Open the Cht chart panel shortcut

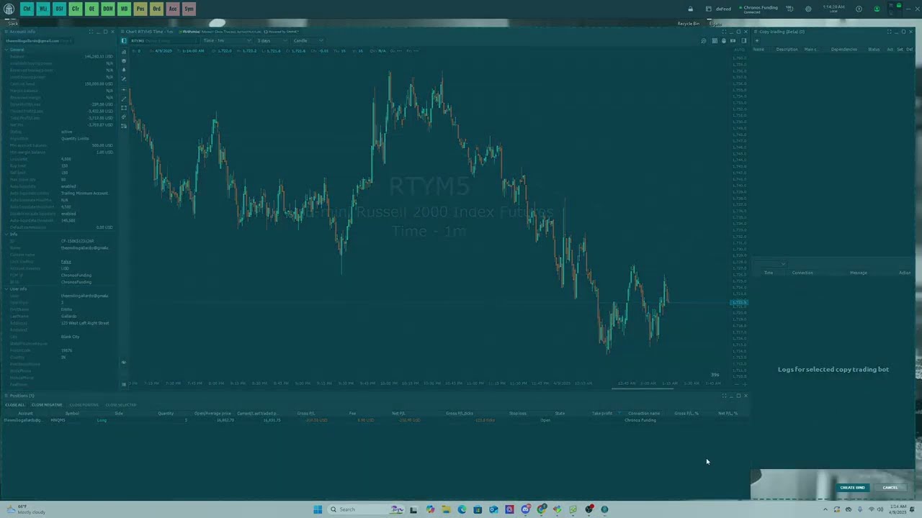point(27,9)
